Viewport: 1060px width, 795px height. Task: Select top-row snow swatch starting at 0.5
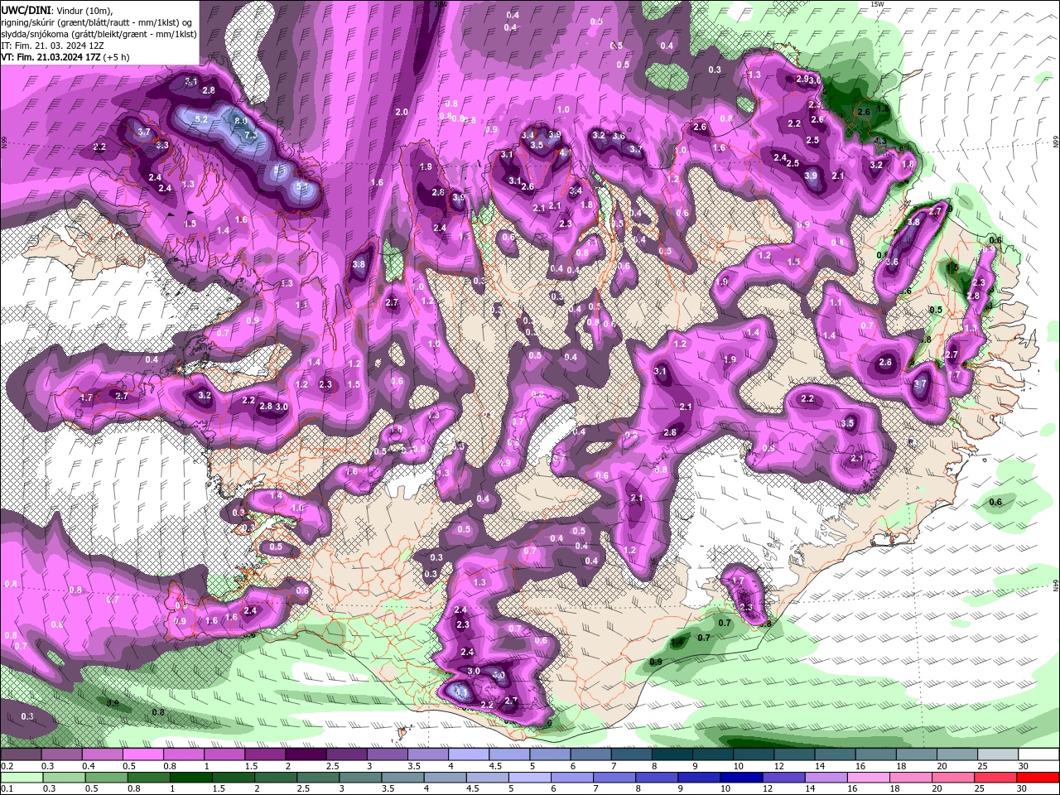(143, 754)
